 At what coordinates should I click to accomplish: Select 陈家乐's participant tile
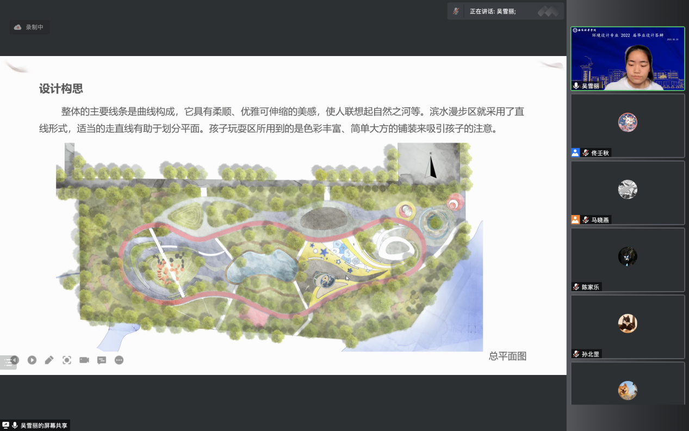628,259
